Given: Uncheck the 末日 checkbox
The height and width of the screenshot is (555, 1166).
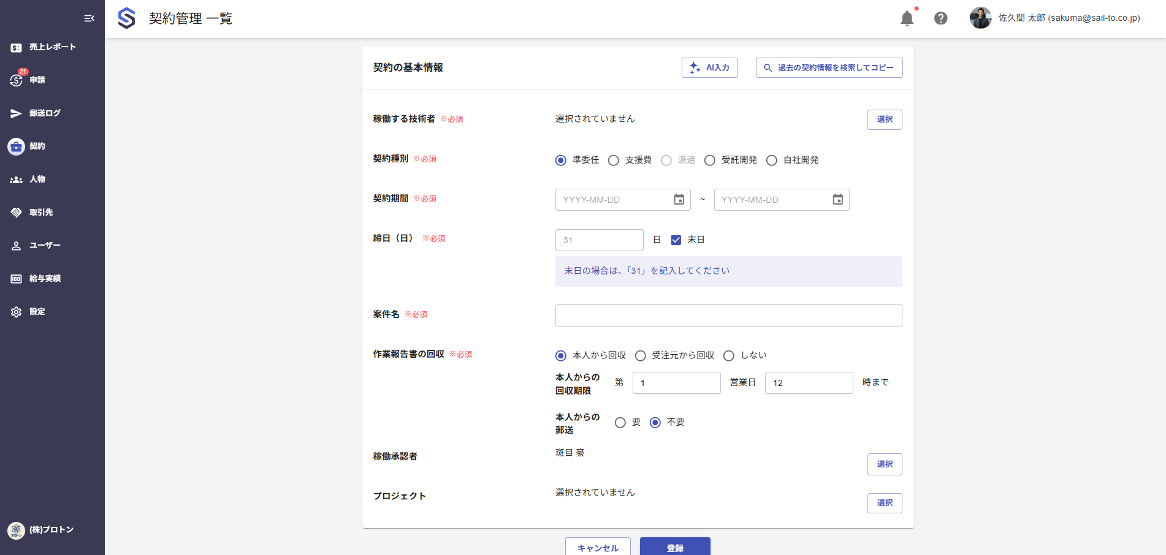Looking at the screenshot, I should (676, 240).
